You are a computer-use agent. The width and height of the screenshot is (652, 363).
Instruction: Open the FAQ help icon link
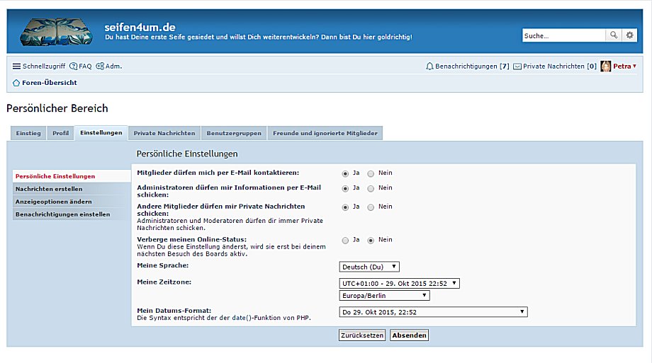[74, 67]
